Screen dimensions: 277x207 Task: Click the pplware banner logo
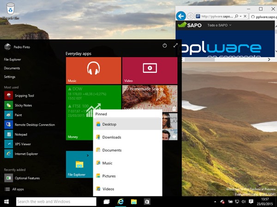pyautogui.click(x=221, y=48)
